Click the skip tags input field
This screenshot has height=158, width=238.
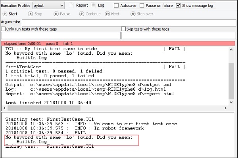point(178,36)
